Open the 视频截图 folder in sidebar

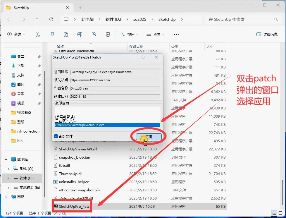pyautogui.click(x=24, y=112)
